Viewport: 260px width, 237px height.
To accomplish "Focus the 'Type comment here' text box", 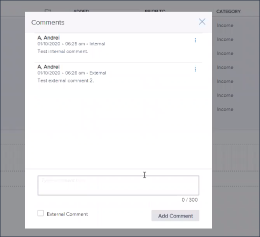I will [118, 185].
